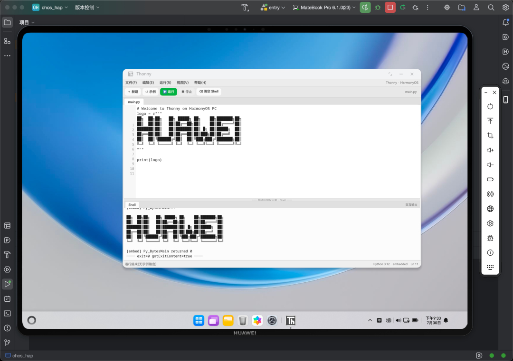This screenshot has height=361, width=513.
Task: Click the emulator power button icon
Action: click(x=490, y=107)
